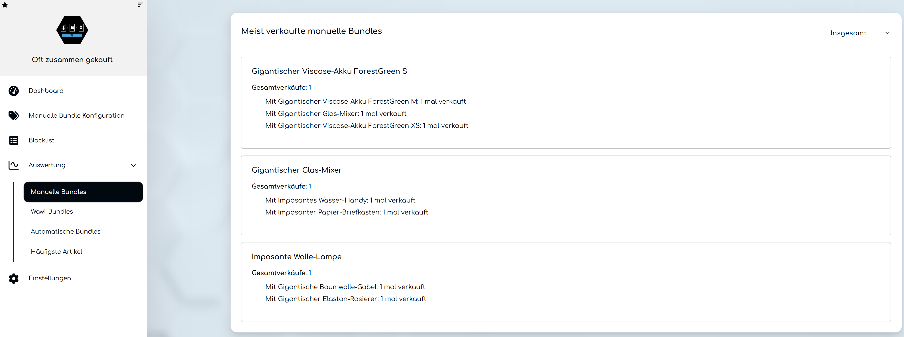Open Wawi-Bundles submenu entry

(x=52, y=211)
